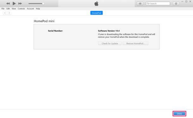Open the Edit menu
This screenshot has height=118, width=193.
tap(8, 9)
